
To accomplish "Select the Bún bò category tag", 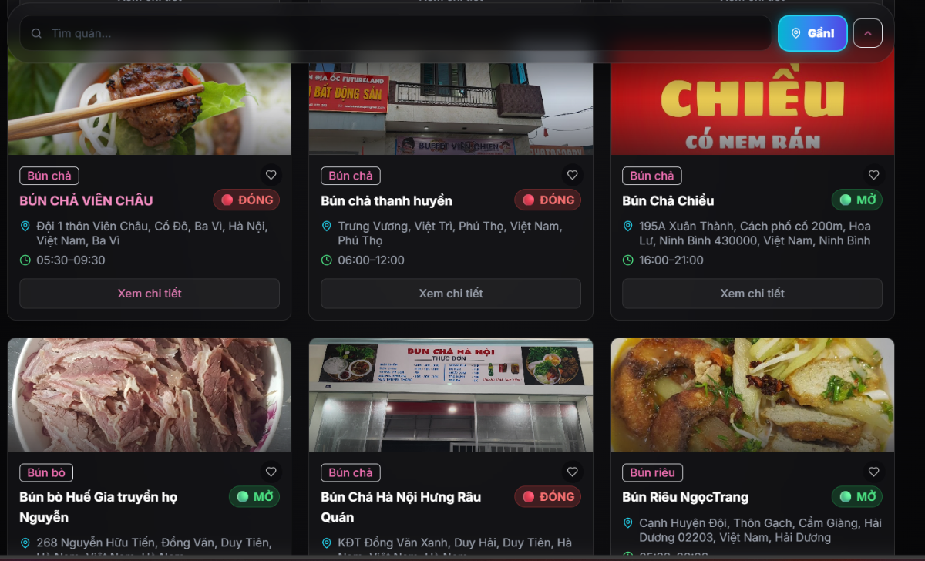I will coord(46,472).
